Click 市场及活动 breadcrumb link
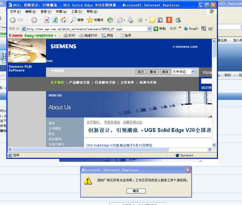The height and width of the screenshot is (205, 242). pos(112,122)
